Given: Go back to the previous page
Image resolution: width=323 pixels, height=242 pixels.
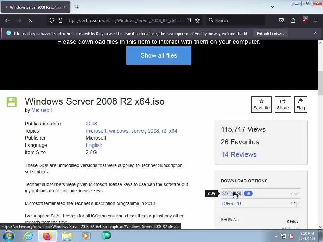Looking at the screenshot, I should click(8, 20).
